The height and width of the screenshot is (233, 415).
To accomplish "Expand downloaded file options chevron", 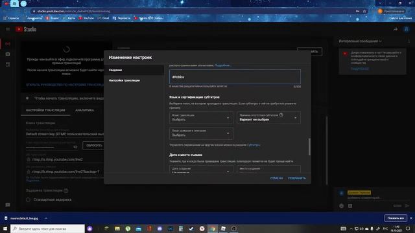I will (46, 219).
